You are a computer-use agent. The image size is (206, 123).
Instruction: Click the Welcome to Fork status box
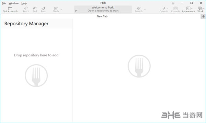103,9
